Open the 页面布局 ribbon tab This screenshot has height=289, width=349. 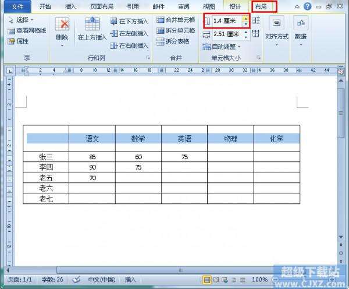coord(102,6)
